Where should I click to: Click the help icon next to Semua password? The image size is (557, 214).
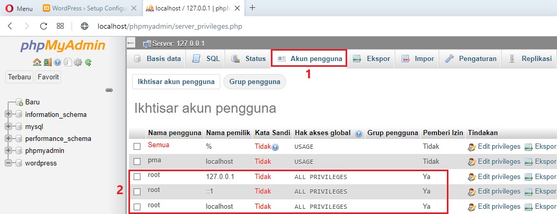[x=275, y=147]
